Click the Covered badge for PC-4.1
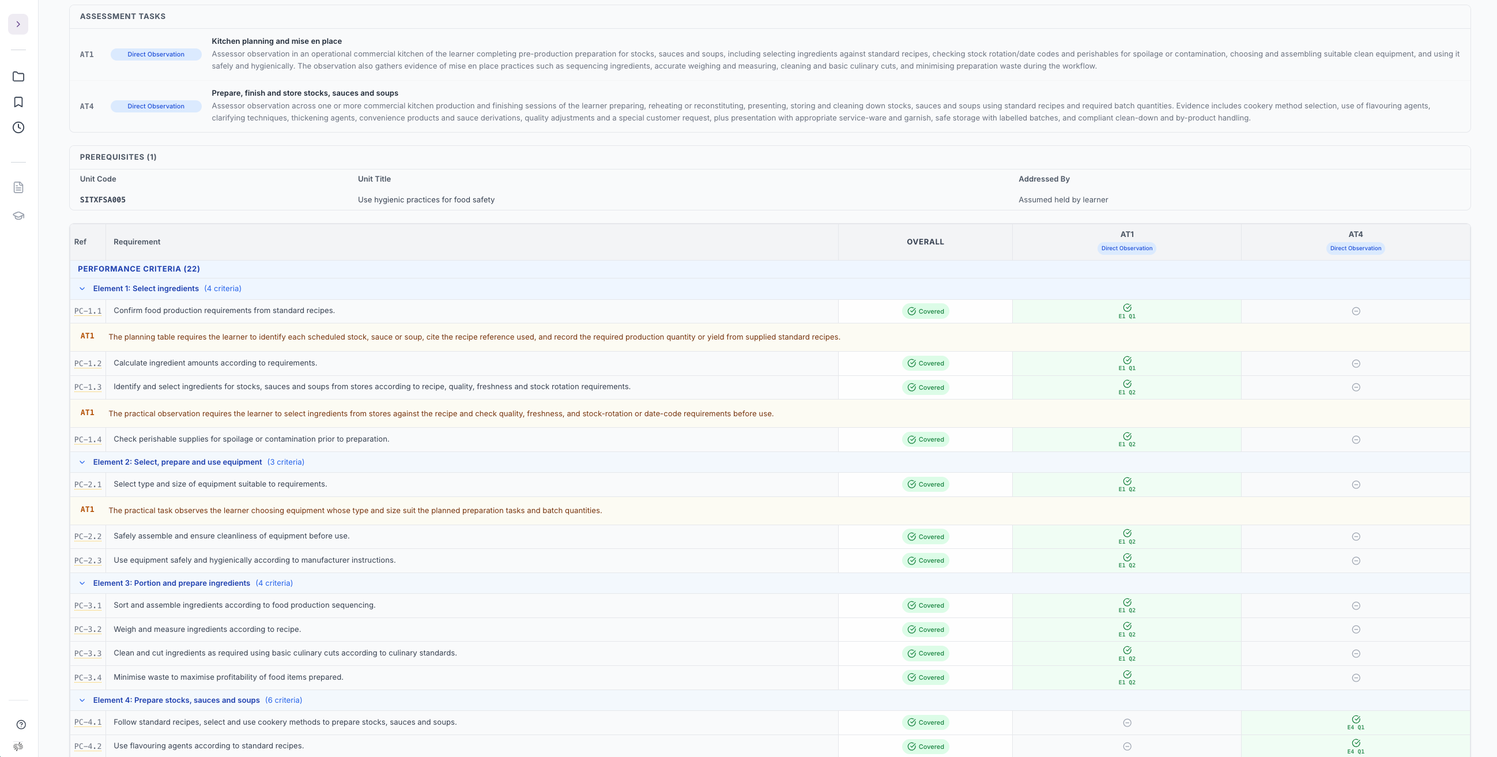Screen dimensions: 1497x757 925,723
